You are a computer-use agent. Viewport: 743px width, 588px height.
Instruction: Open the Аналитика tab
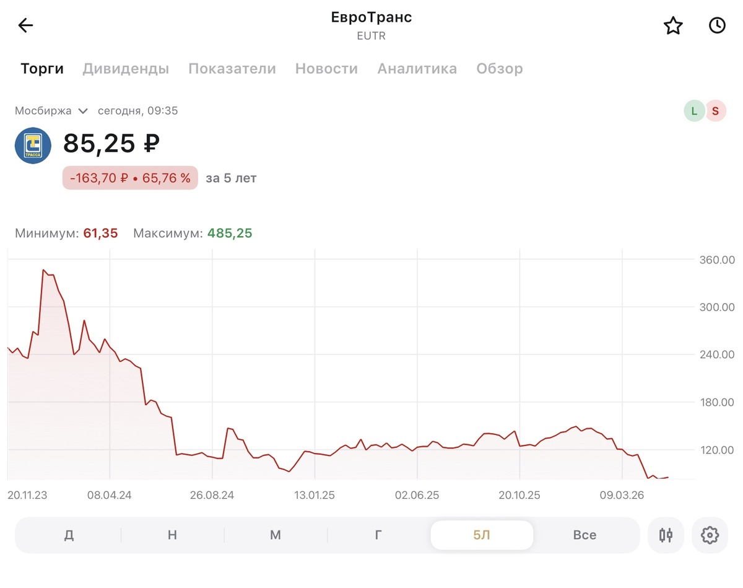click(417, 69)
